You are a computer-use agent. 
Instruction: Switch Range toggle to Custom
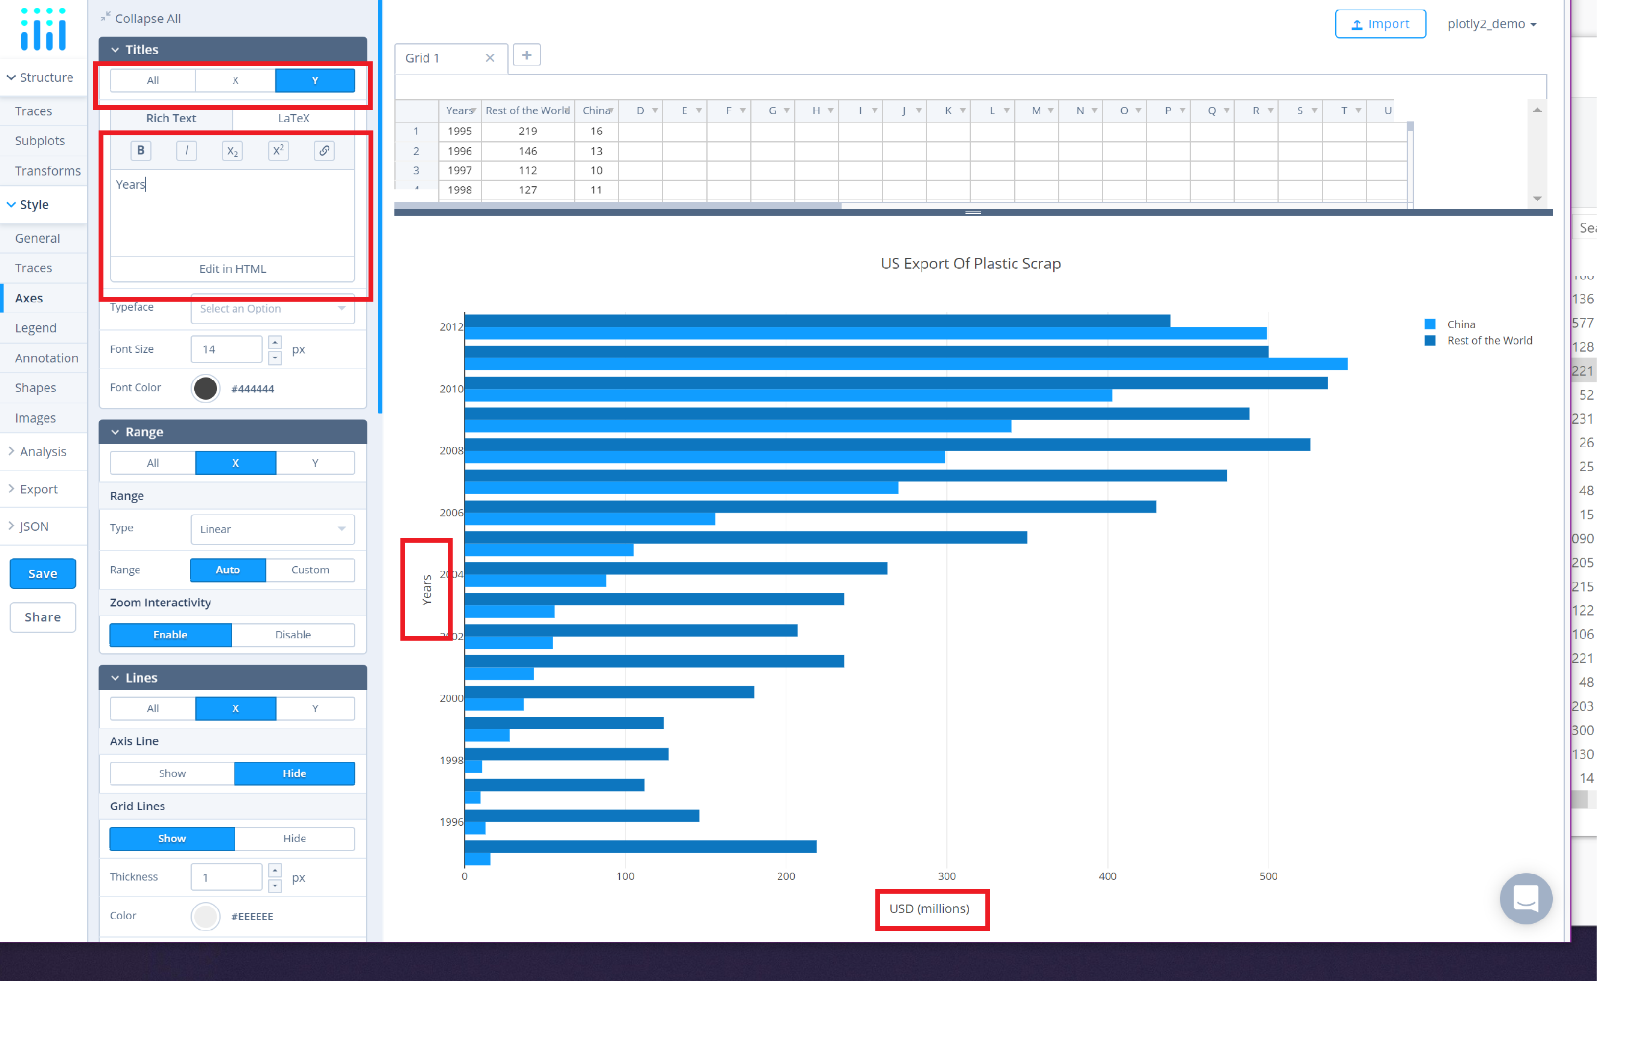pos(311,569)
